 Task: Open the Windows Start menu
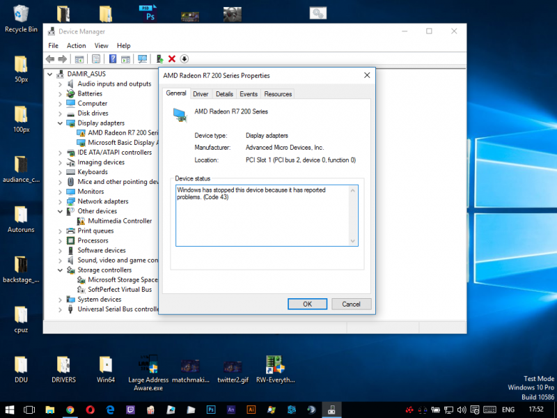coord(10,410)
